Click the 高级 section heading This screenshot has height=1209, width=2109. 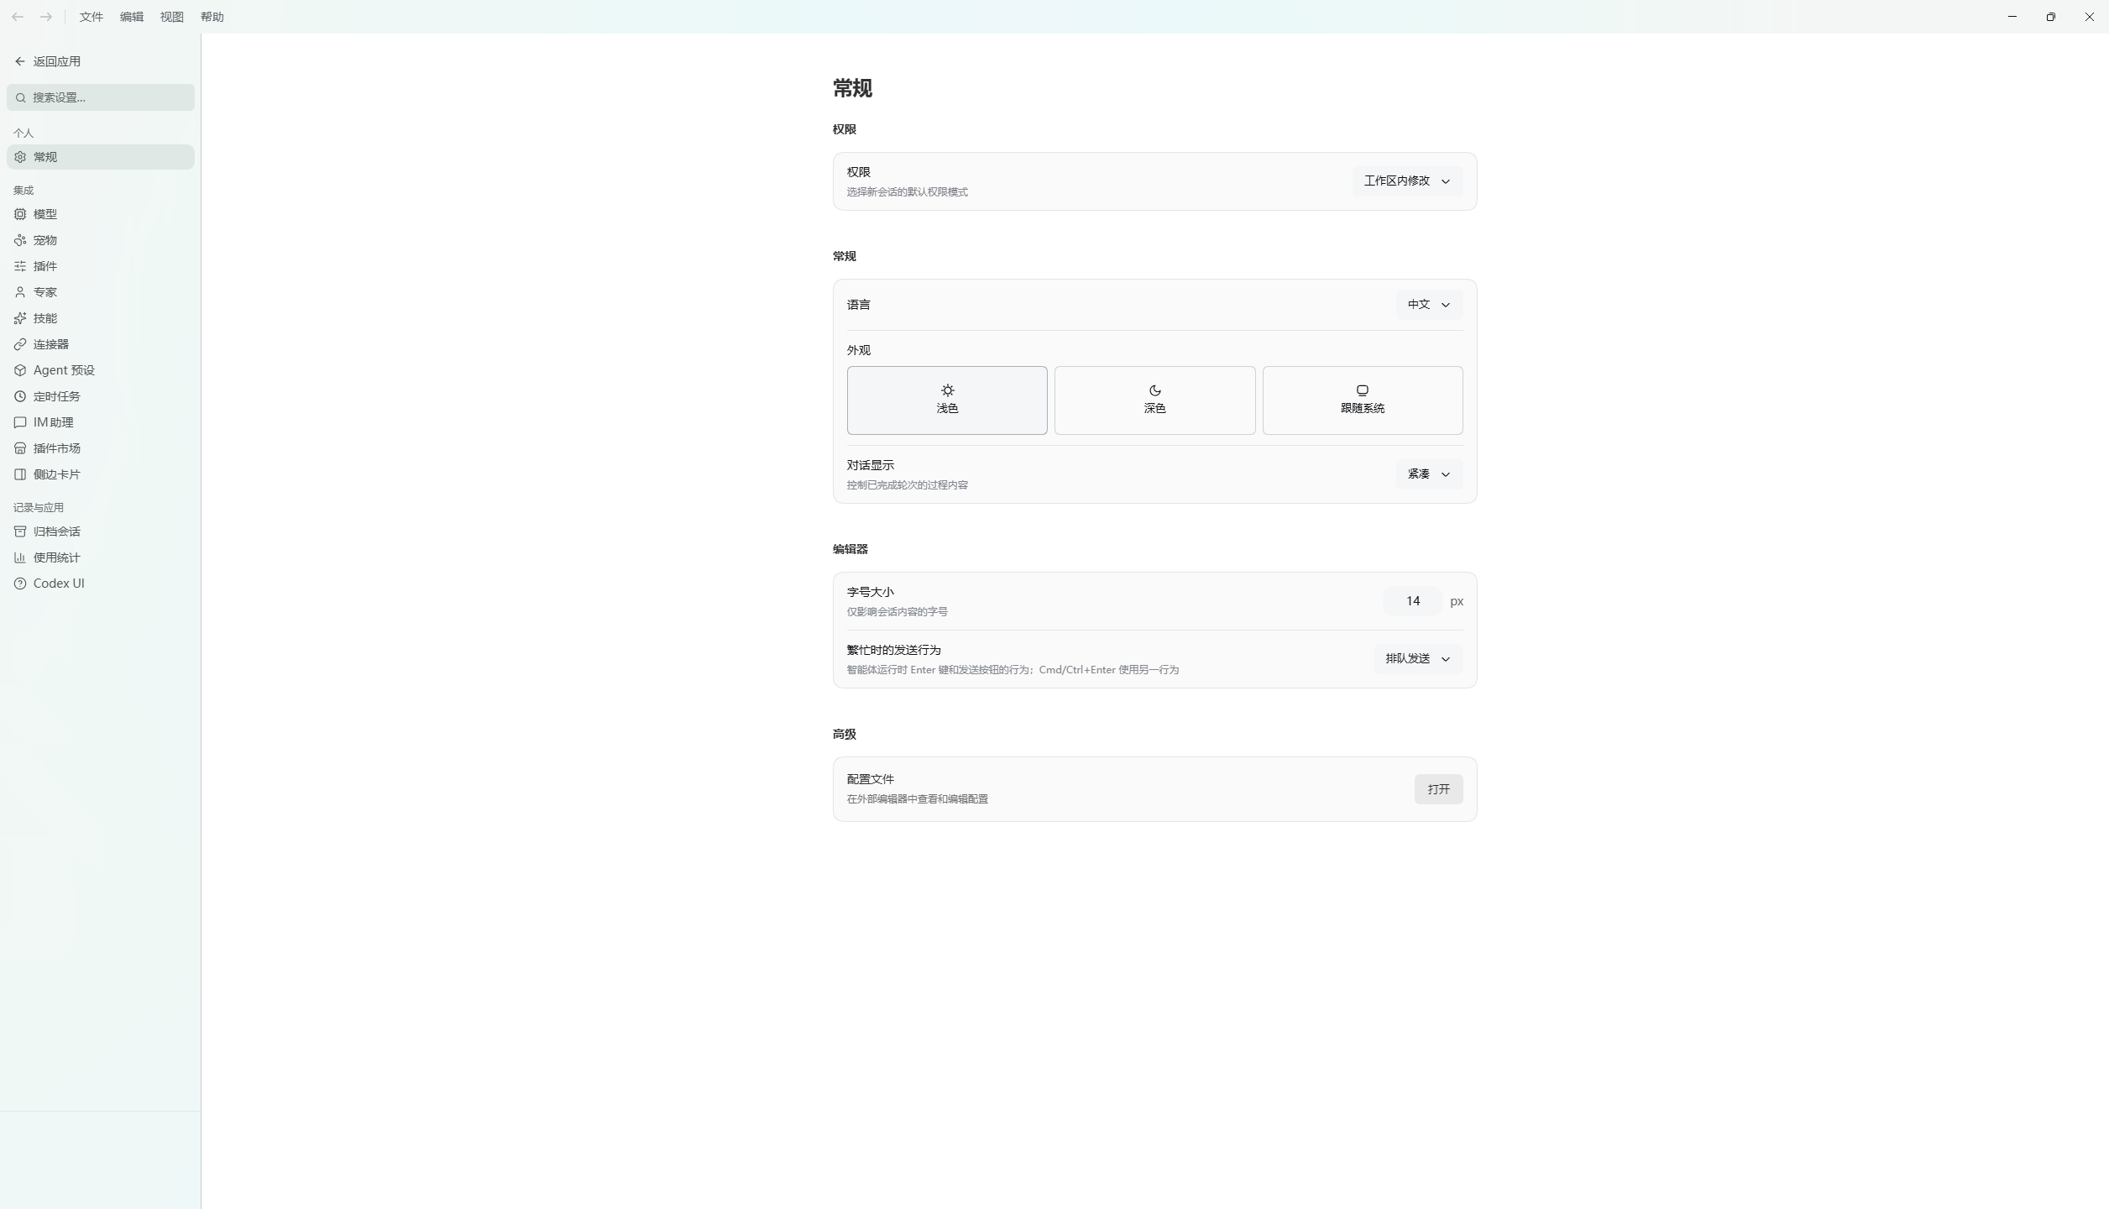coord(845,734)
